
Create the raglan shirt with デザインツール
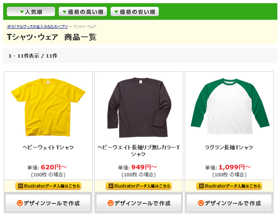pyautogui.click(x=229, y=203)
